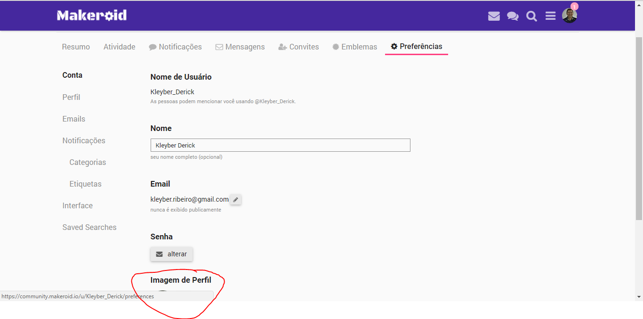Image resolution: width=643 pixels, height=319 pixels.
Task: Click the Kleyber_Derick username text
Action: [172, 92]
